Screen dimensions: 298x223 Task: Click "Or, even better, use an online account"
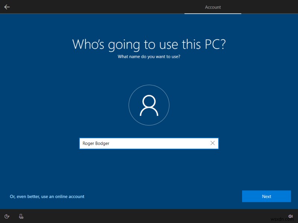(x=47, y=196)
